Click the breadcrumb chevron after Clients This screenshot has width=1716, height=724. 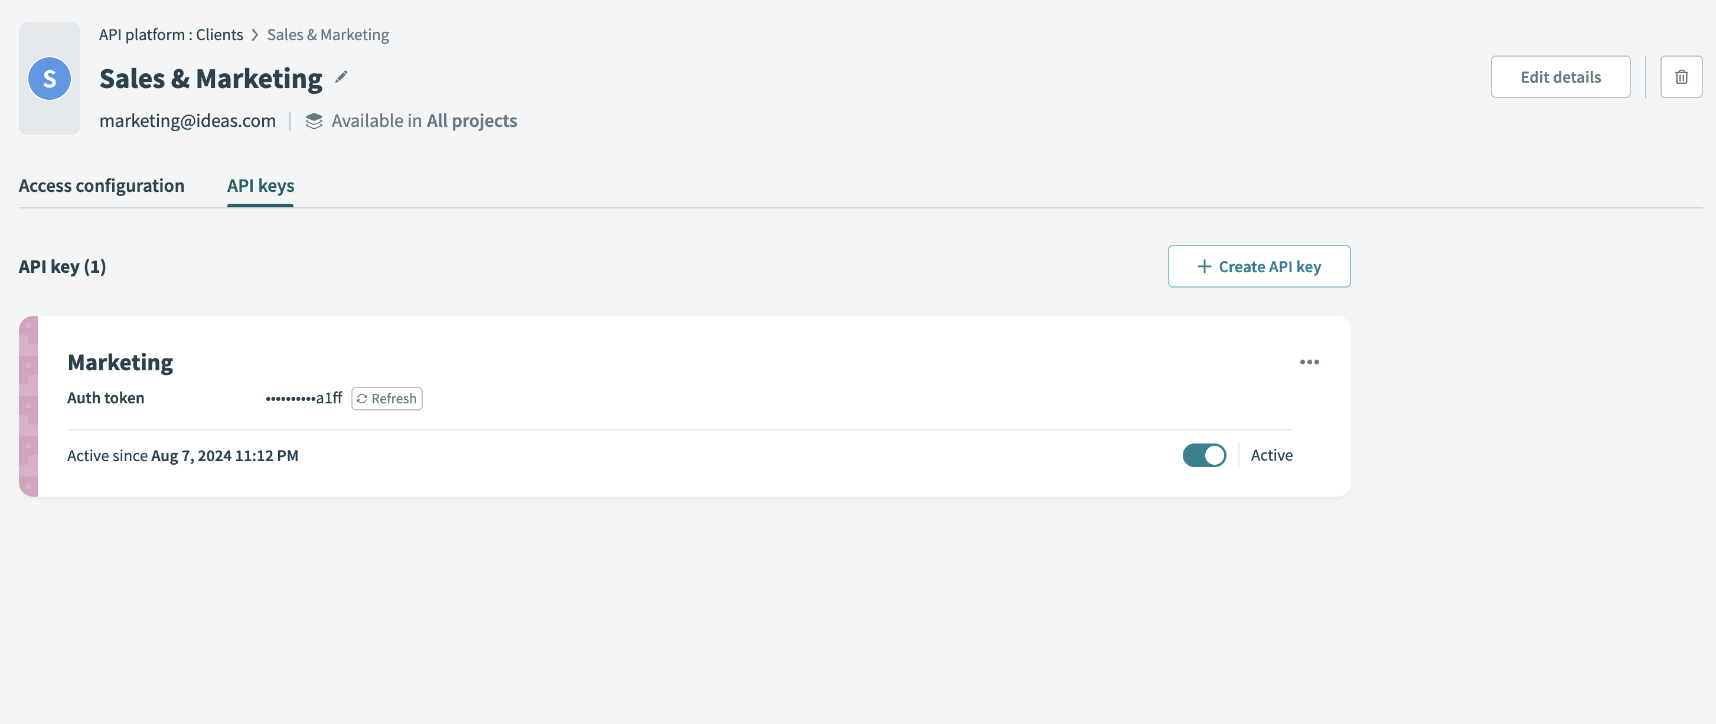255,34
